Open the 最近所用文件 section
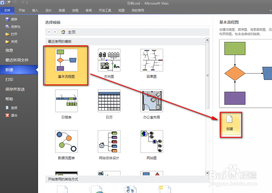 17,60
